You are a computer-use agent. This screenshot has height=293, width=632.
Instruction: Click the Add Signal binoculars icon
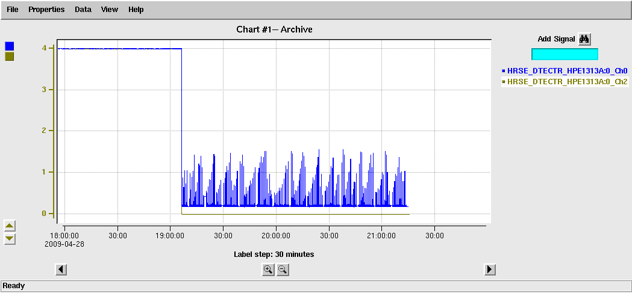point(584,39)
